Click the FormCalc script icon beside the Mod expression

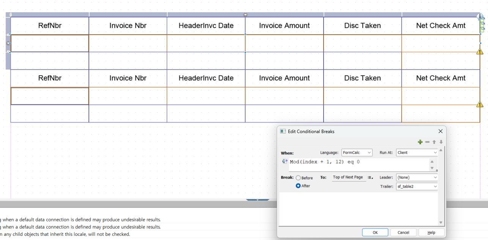(285, 161)
